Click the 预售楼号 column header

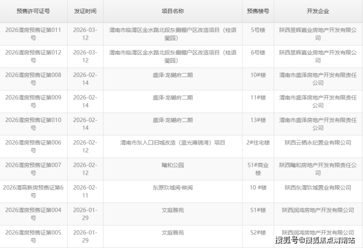258,11
